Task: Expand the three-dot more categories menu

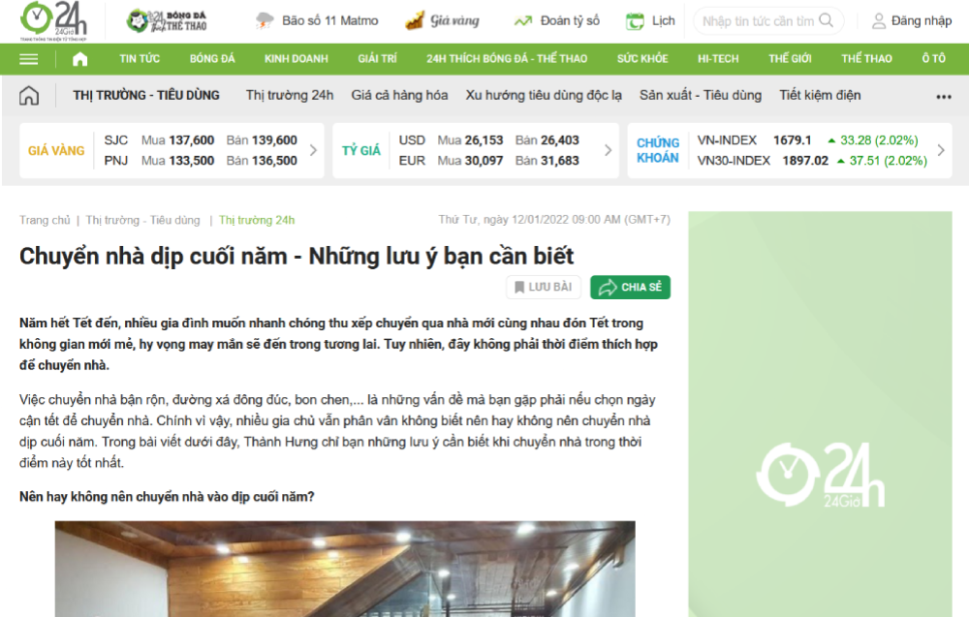Action: [943, 97]
